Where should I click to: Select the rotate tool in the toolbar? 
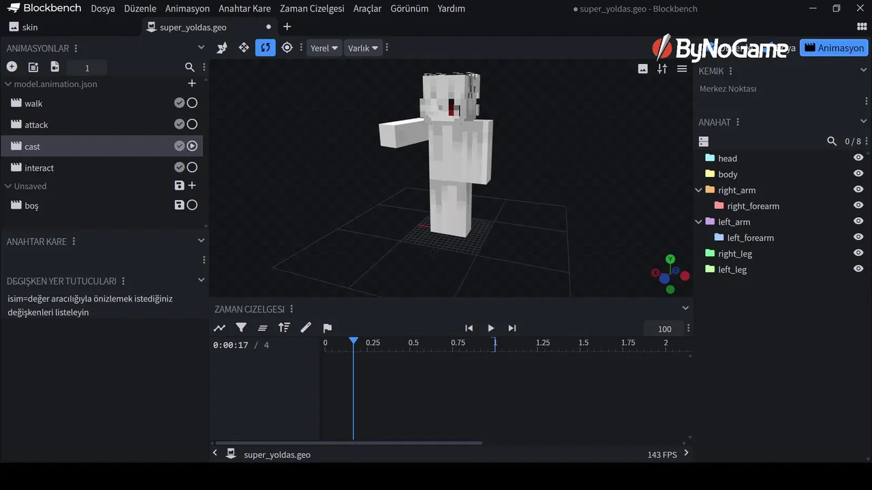(x=265, y=48)
